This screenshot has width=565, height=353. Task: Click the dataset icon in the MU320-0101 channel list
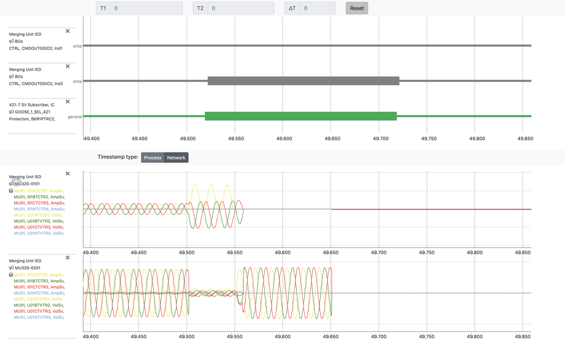(x=11, y=190)
